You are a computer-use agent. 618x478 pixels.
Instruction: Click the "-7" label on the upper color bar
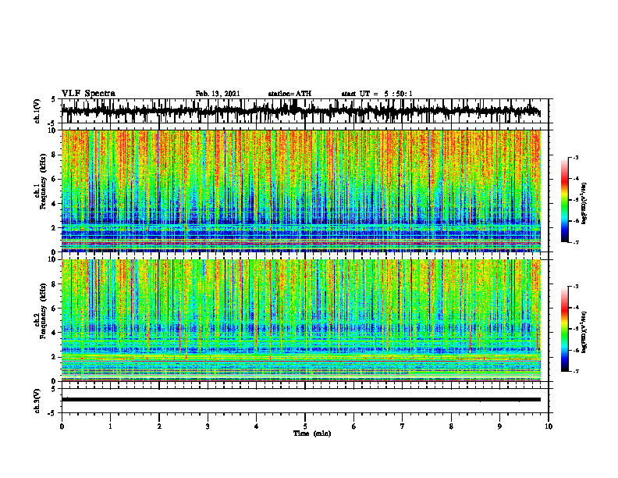pyautogui.click(x=576, y=242)
